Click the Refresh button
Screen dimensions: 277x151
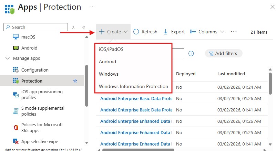(145, 32)
